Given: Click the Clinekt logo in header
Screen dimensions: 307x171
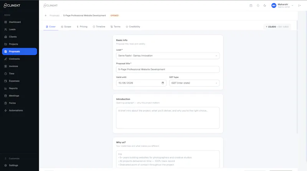Looking at the screenshot, I should tap(51, 5).
